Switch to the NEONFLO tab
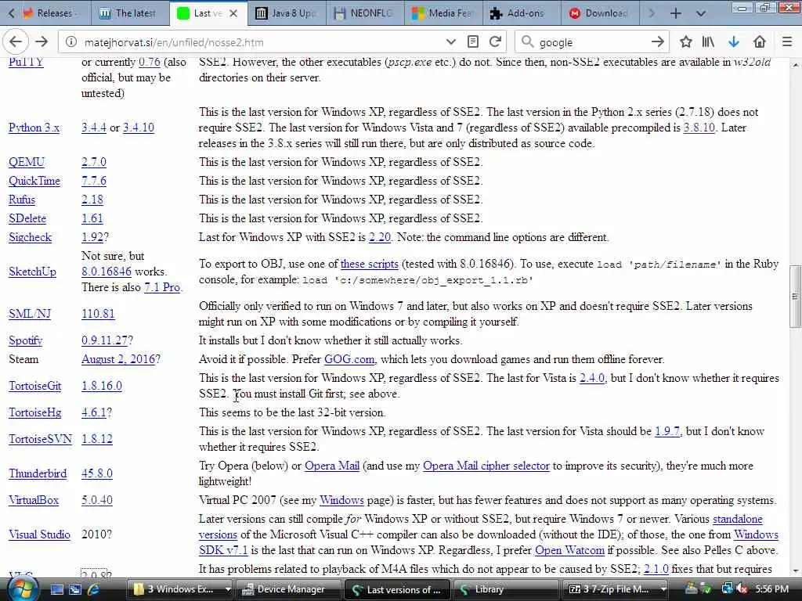802x601 pixels. coord(365,13)
